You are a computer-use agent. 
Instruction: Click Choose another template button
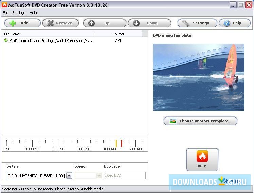tap(200, 121)
